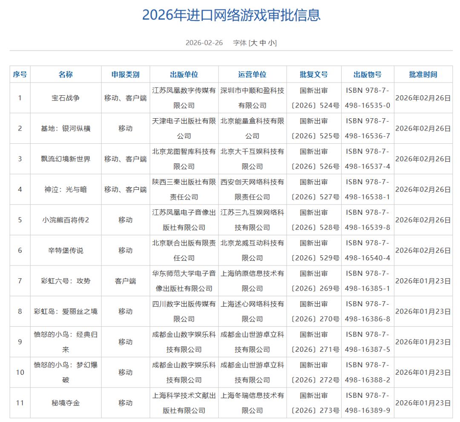Click ISBN 978-7-498-16540-4
Screen dimensions: 460x422
368,250
